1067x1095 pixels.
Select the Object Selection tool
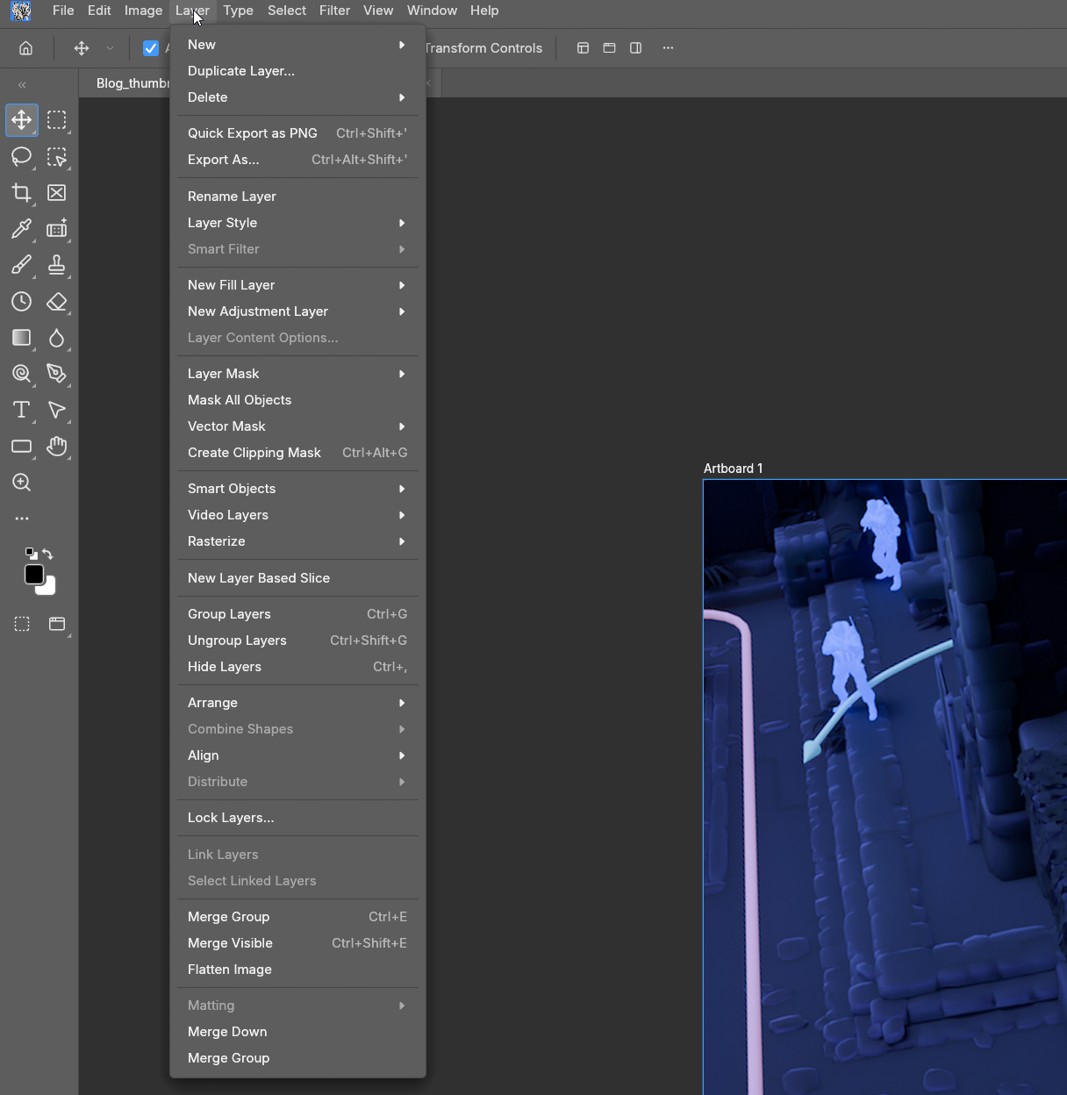[57, 157]
